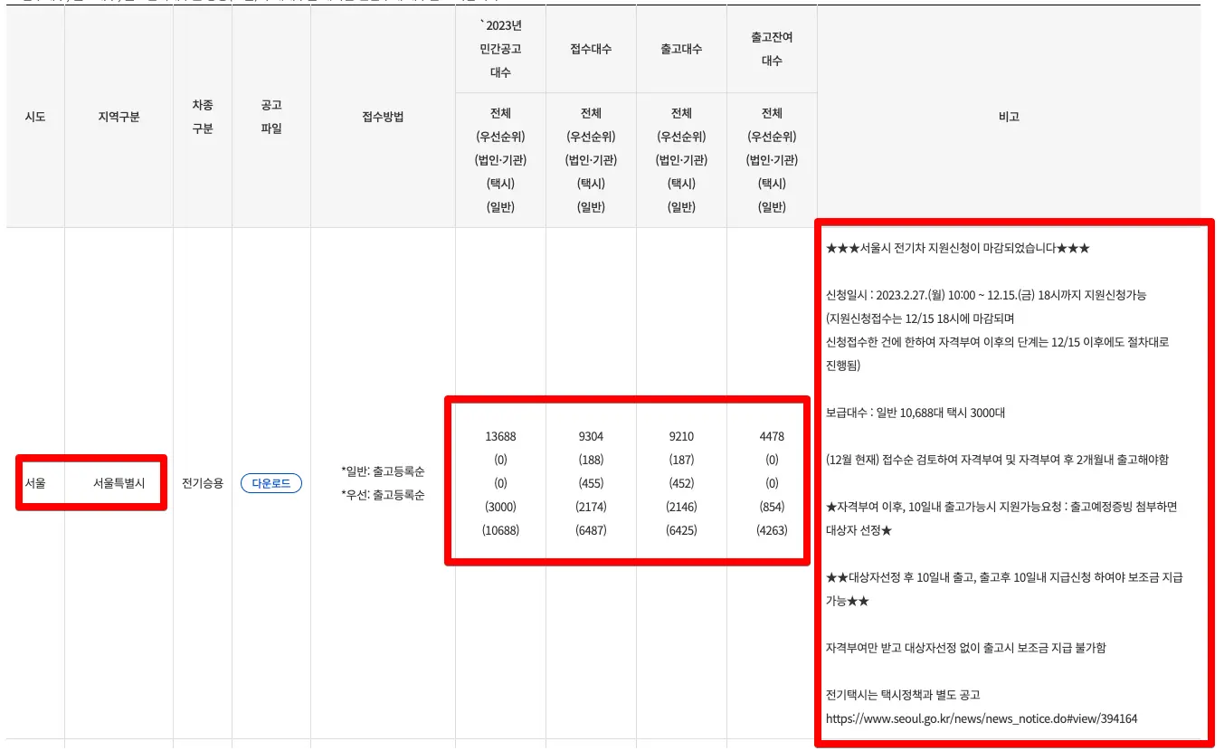This screenshot has height=751, width=1224.
Task: Select the 서울 cell in 시도 column
Action: [35, 484]
